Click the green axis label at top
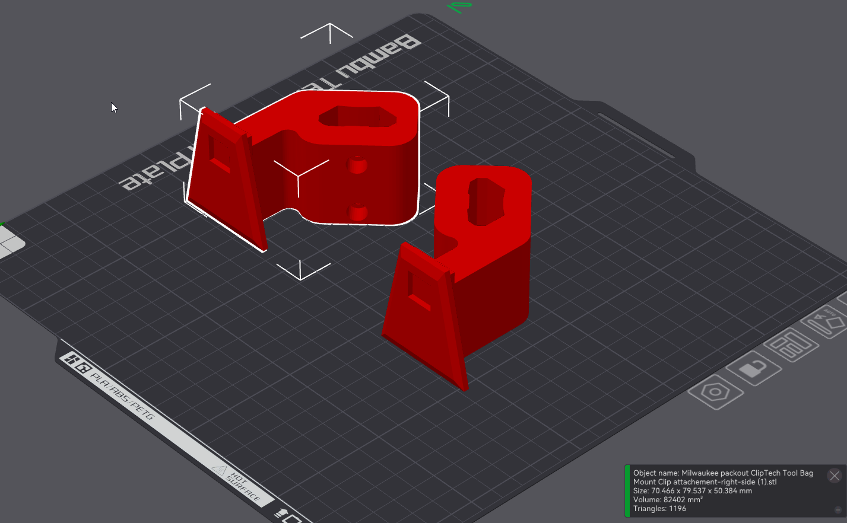The height and width of the screenshot is (523, 847). click(x=459, y=7)
